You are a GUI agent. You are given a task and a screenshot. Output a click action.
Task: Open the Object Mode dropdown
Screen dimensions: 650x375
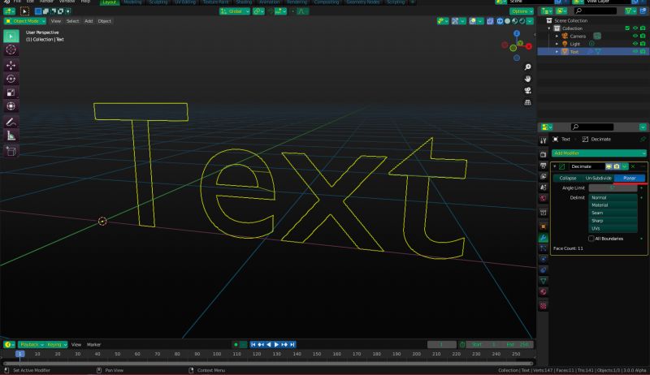pyautogui.click(x=25, y=21)
